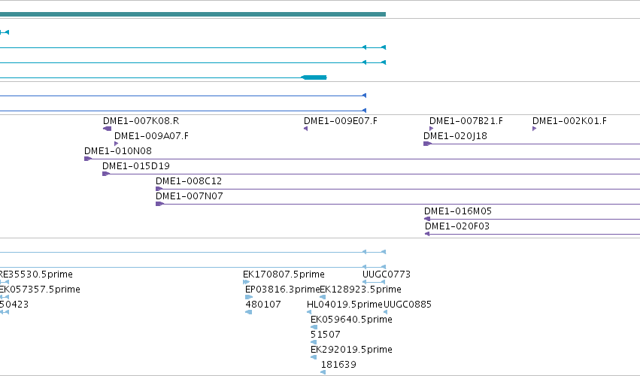This screenshot has height=376, width=640.
Task: Click the thick teal bar at top
Action: point(193,14)
